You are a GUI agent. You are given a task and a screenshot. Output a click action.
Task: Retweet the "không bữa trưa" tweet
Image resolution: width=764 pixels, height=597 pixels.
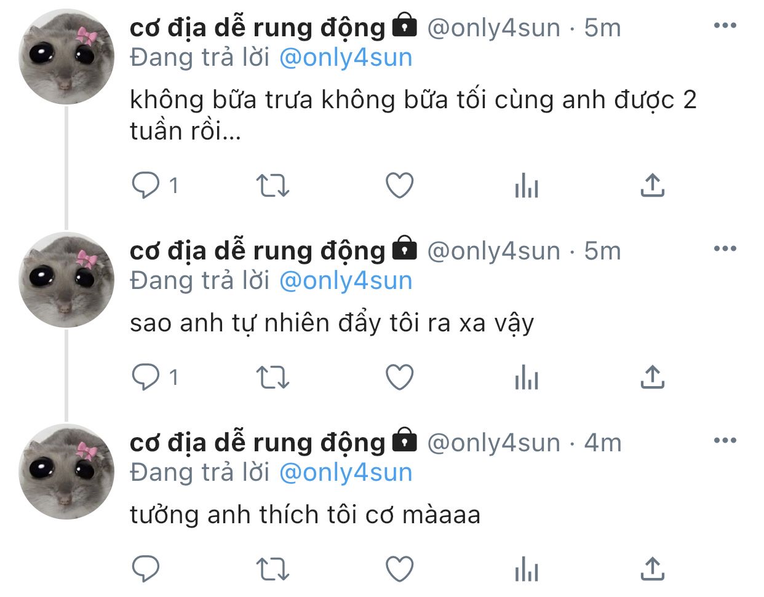click(272, 185)
